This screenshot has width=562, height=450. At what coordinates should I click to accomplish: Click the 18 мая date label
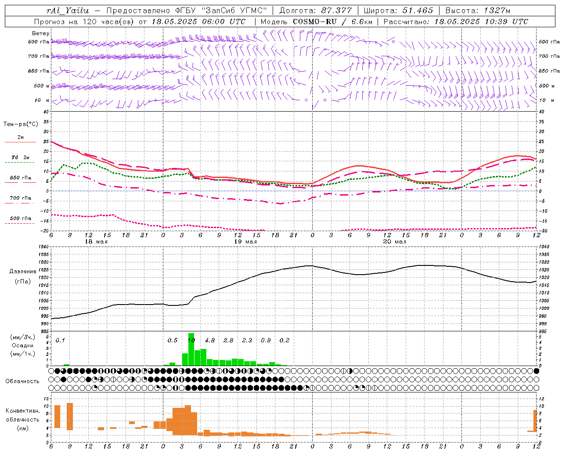96,242
